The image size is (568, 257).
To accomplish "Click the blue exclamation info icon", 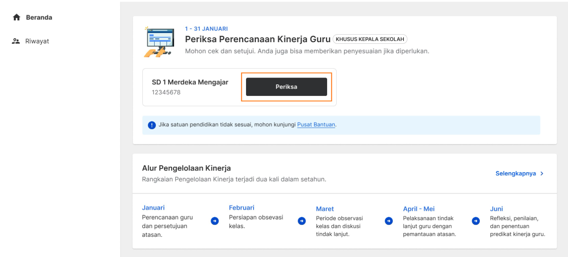I will [x=152, y=125].
